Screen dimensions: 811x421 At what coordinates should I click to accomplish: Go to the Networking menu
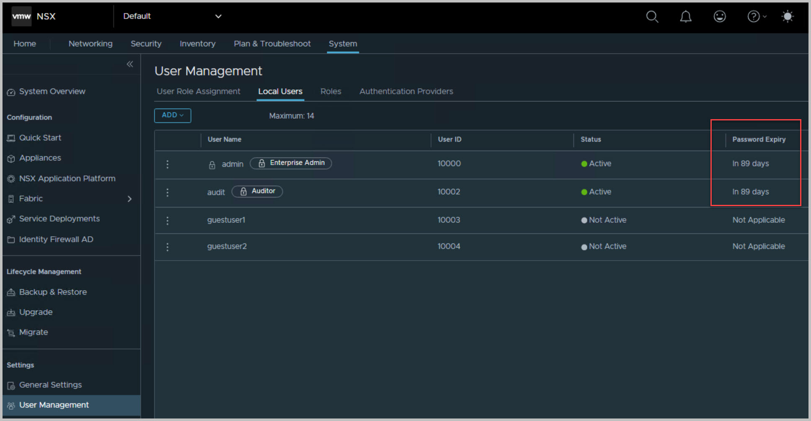click(90, 44)
